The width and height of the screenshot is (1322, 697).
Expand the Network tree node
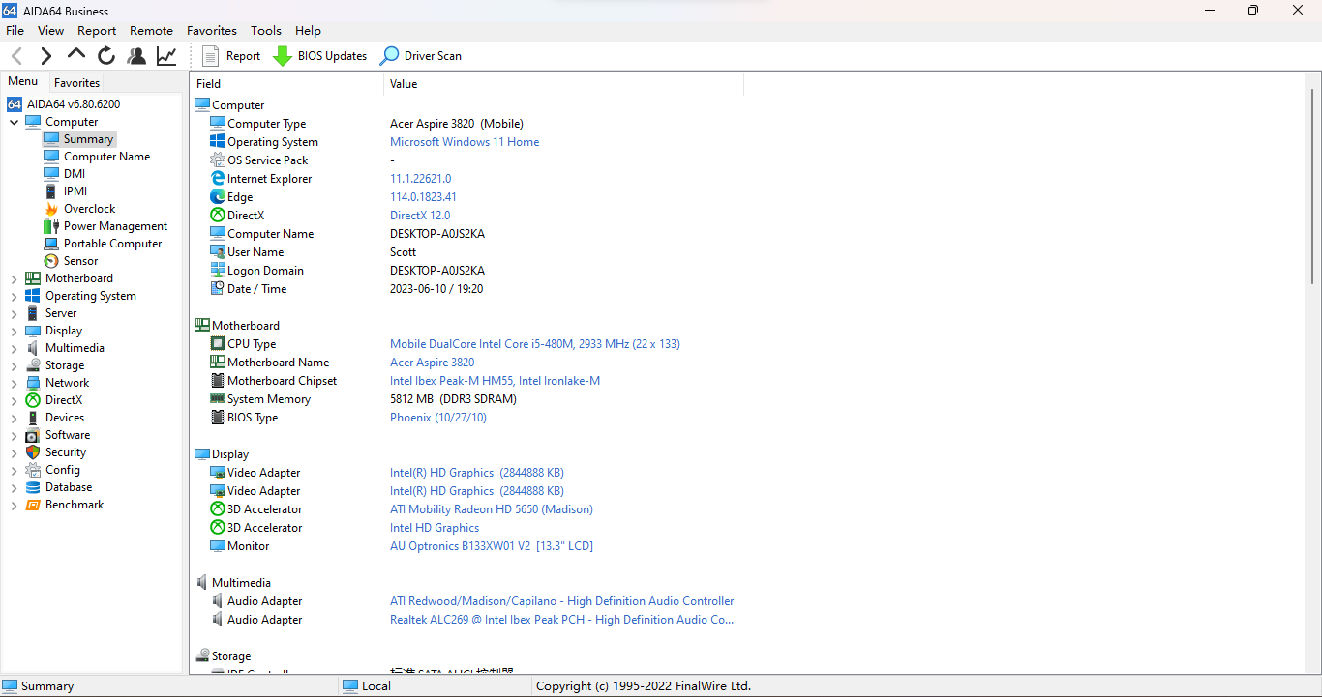click(x=14, y=383)
